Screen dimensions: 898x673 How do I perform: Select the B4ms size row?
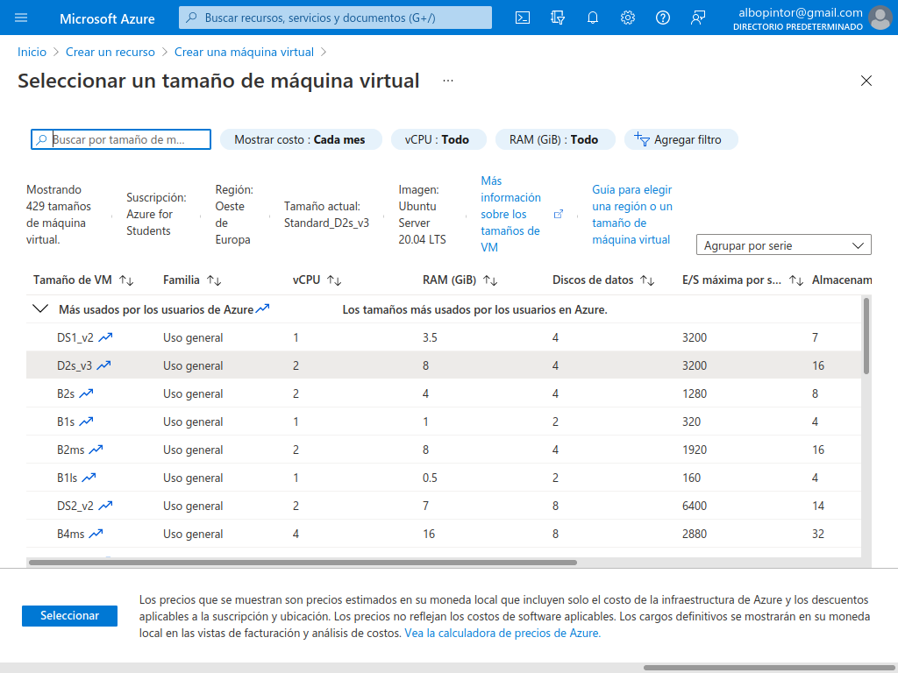443,534
